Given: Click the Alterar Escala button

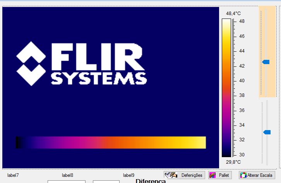Looking at the screenshot, I should pos(257,175).
